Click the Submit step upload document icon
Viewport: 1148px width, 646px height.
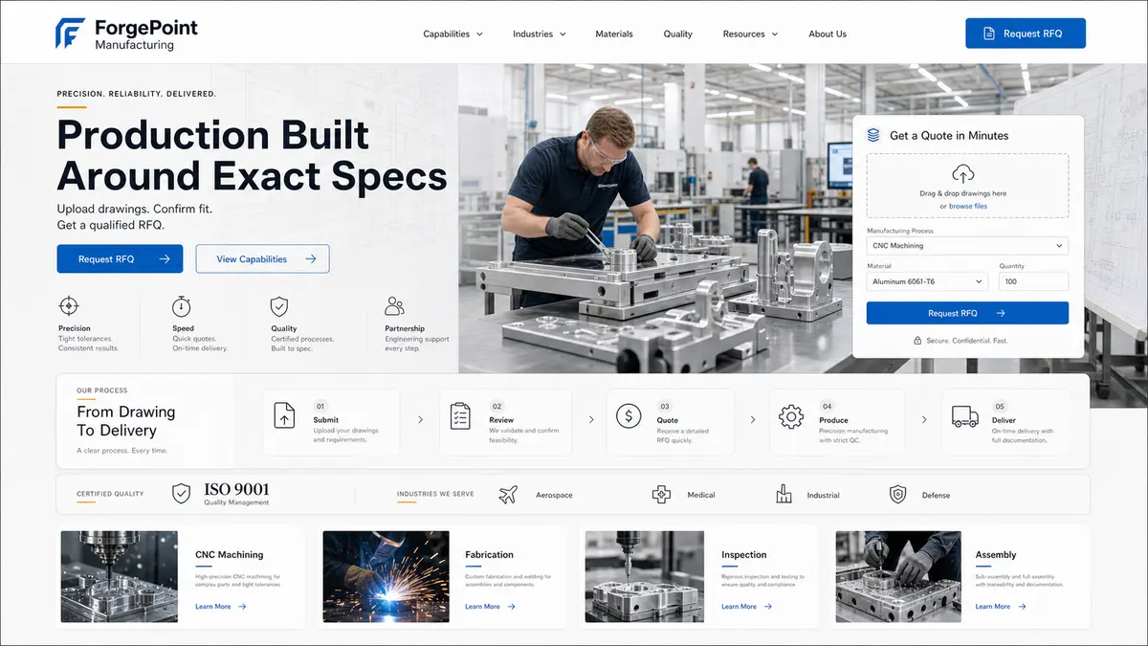[x=285, y=415]
